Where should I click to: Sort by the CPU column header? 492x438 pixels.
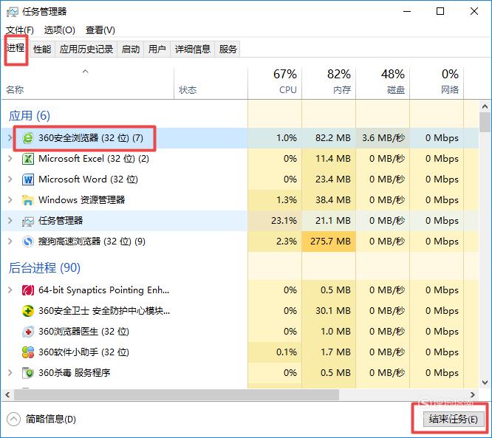pos(275,83)
